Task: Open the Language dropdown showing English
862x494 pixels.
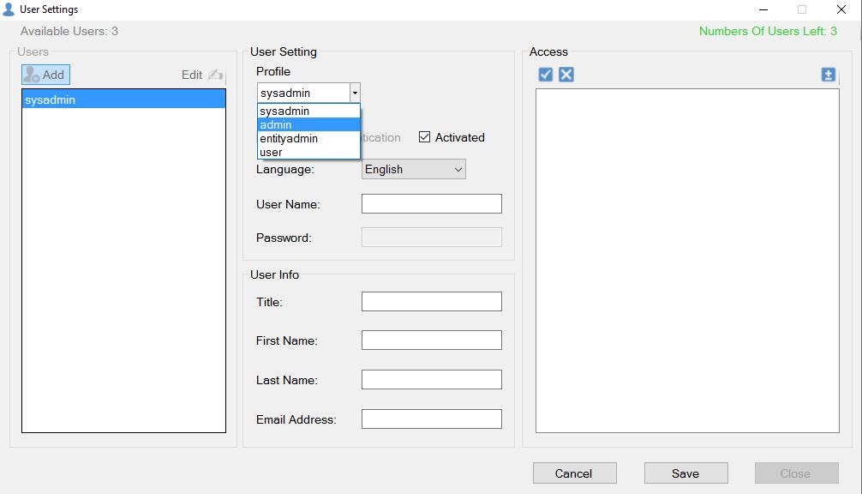Action: (x=413, y=170)
